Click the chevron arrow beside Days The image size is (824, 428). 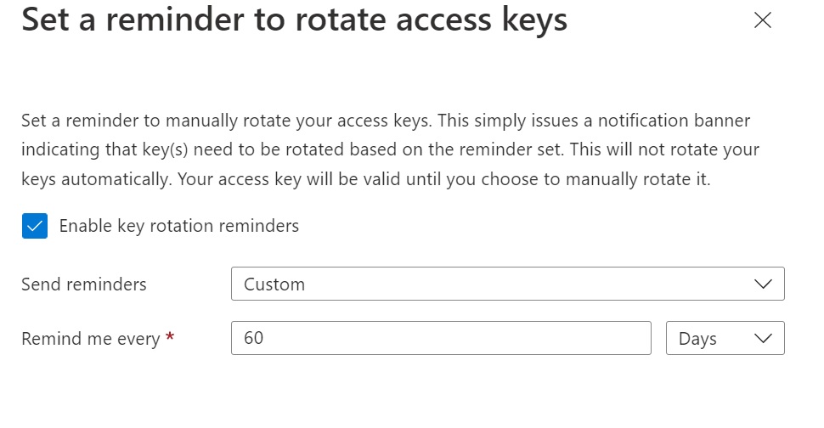click(763, 338)
